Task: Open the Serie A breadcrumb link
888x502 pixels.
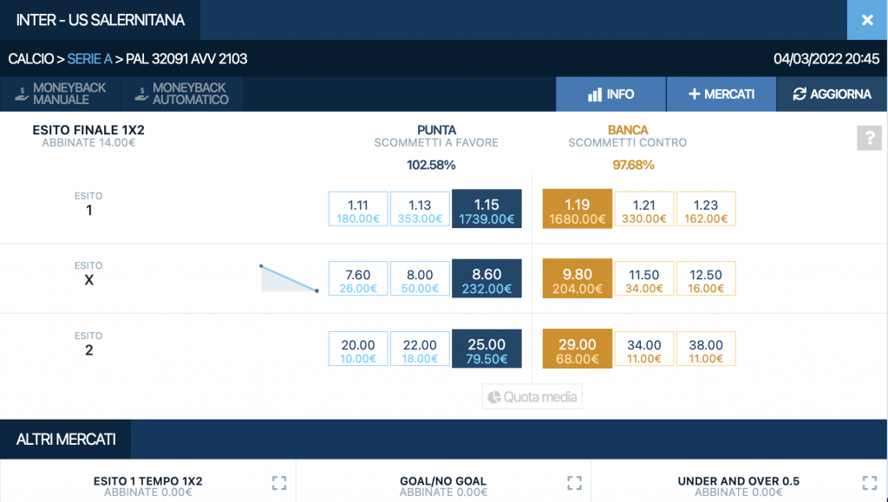Action: click(x=89, y=59)
